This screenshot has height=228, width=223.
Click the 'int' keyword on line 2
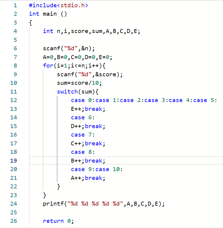(34, 14)
